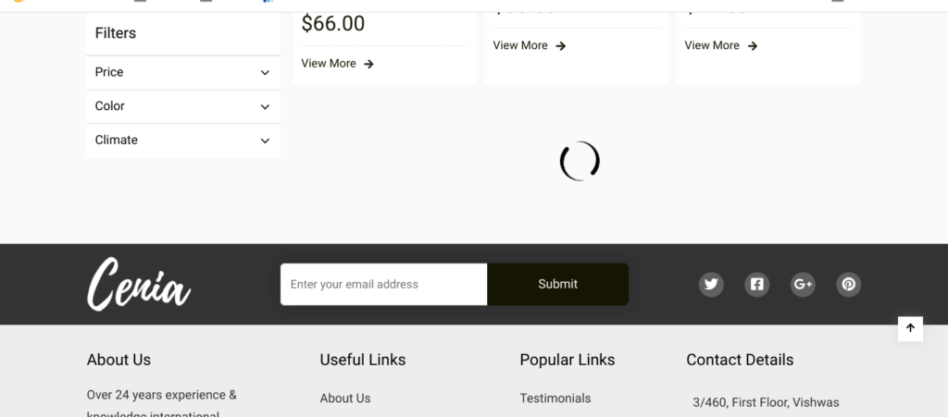Image resolution: width=948 pixels, height=417 pixels.
Task: Open View More on the rightmost product card
Action: pyautogui.click(x=712, y=45)
